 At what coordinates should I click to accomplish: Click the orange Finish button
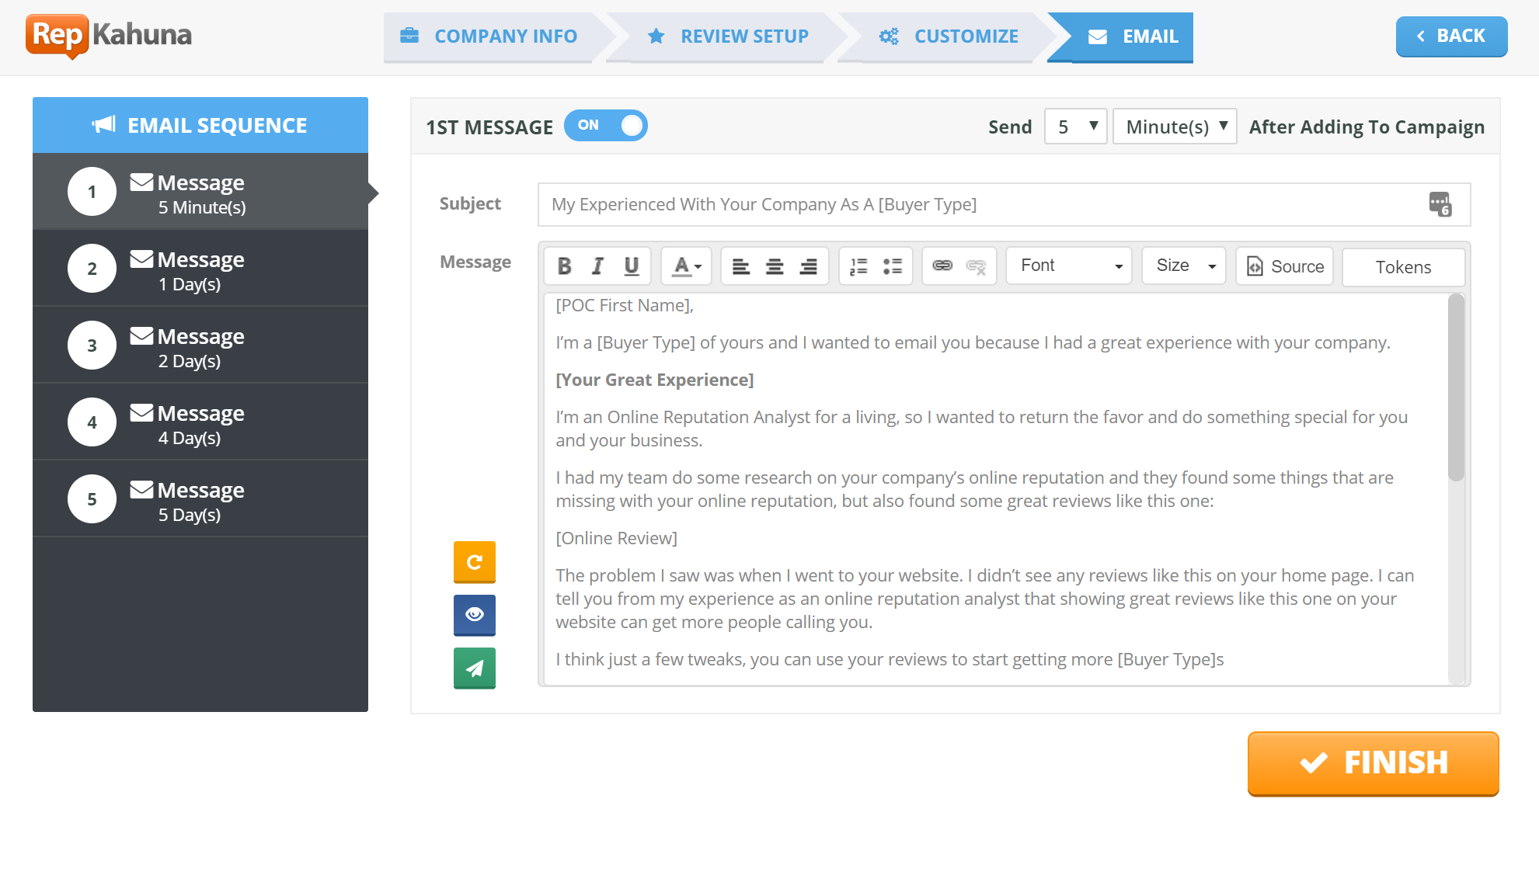pos(1373,763)
